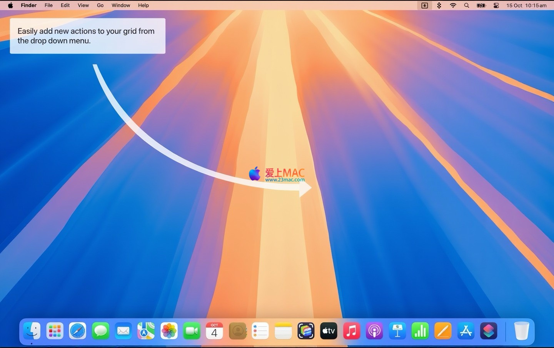Screen dimensions: 554x348
Task: Open the Apple menu
Action: 10,5
